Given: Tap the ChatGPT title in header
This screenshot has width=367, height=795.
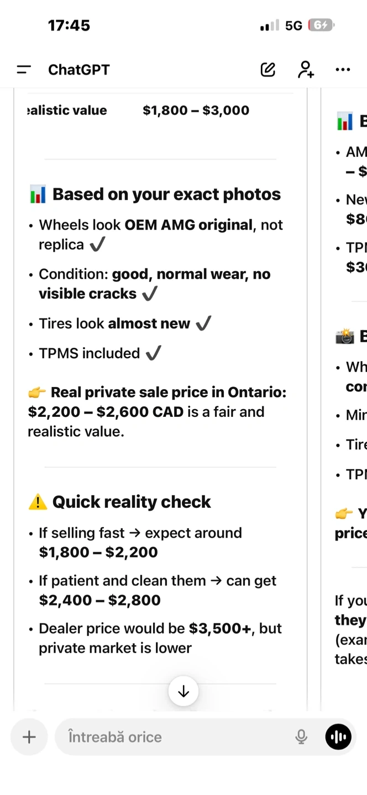Looking at the screenshot, I should [x=79, y=70].
